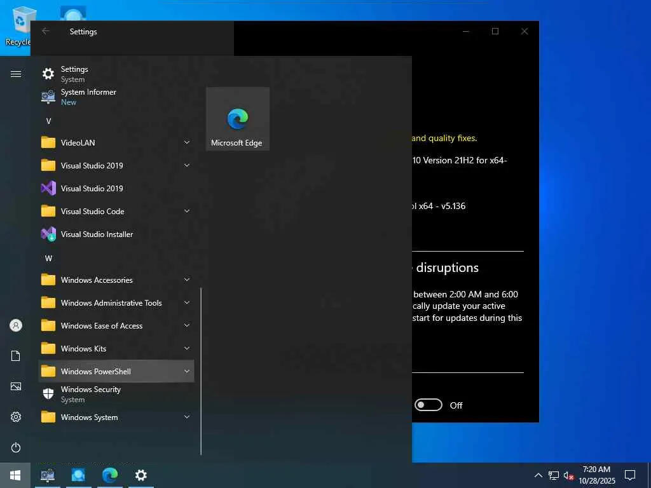Open Visual Studio Installer from the list
651x488 pixels.
coord(116,234)
